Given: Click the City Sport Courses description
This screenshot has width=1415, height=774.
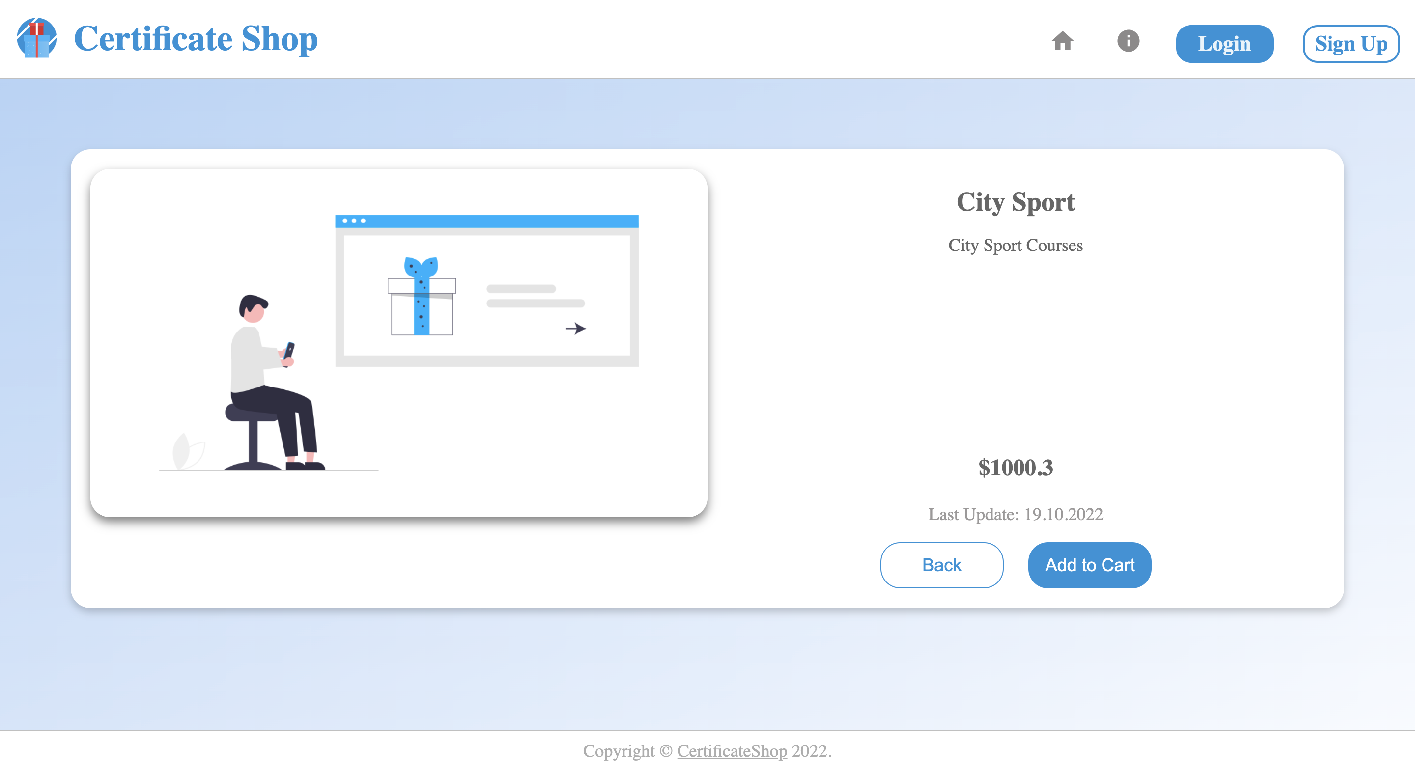Looking at the screenshot, I should point(1015,245).
